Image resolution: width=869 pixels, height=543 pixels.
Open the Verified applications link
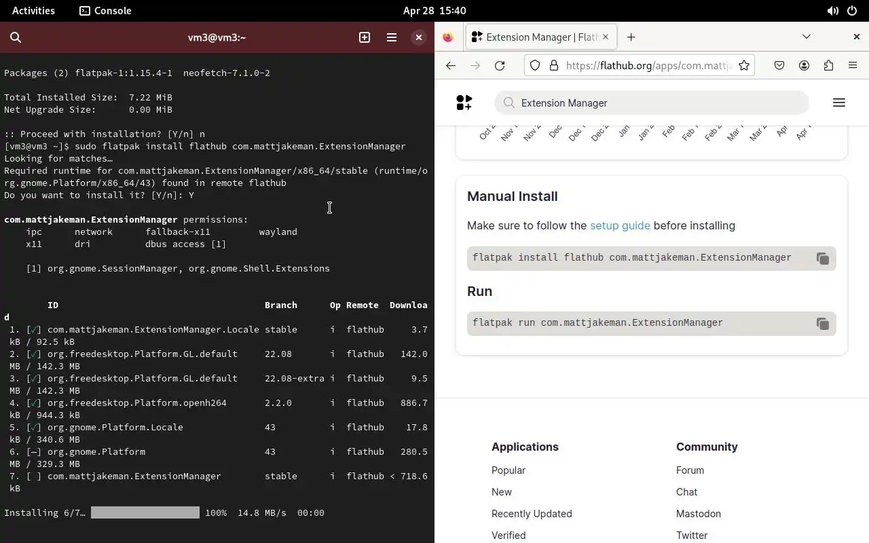click(509, 536)
